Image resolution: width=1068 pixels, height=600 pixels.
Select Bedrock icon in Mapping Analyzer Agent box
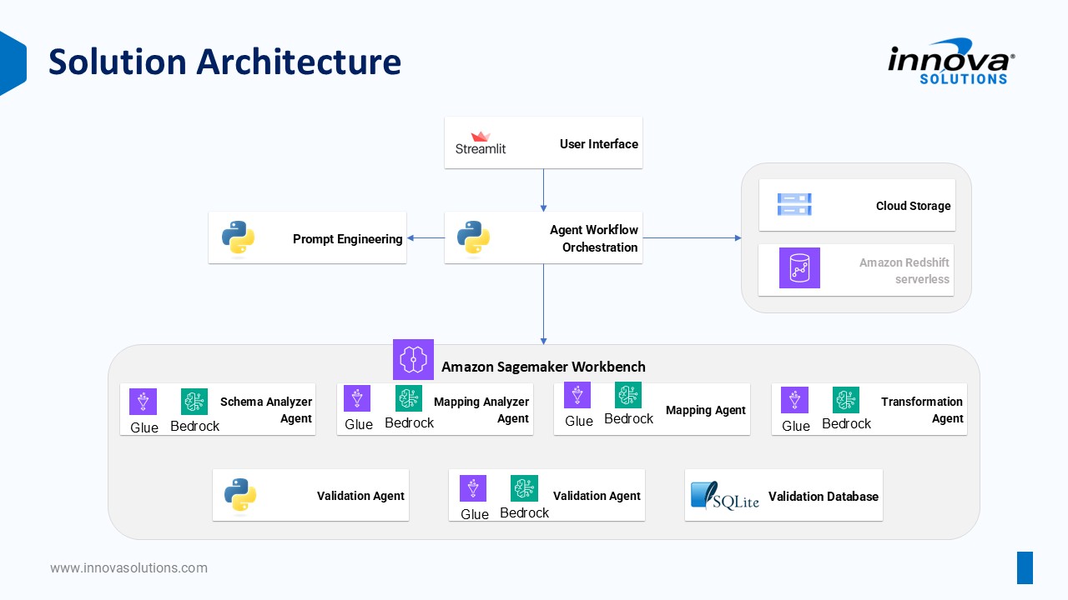tap(409, 398)
